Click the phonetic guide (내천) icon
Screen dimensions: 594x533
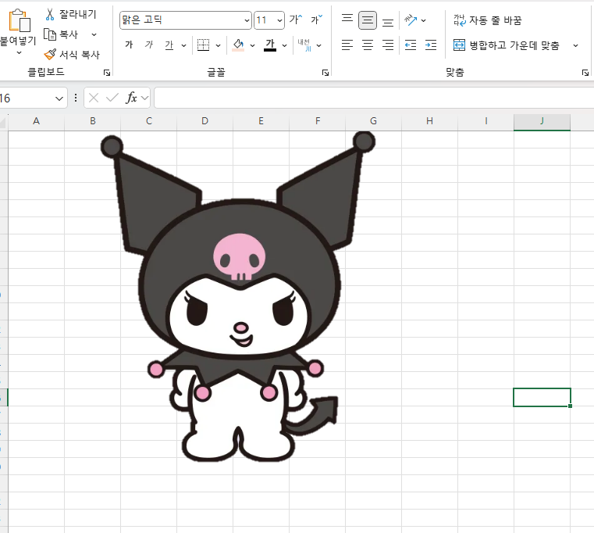pyautogui.click(x=304, y=45)
